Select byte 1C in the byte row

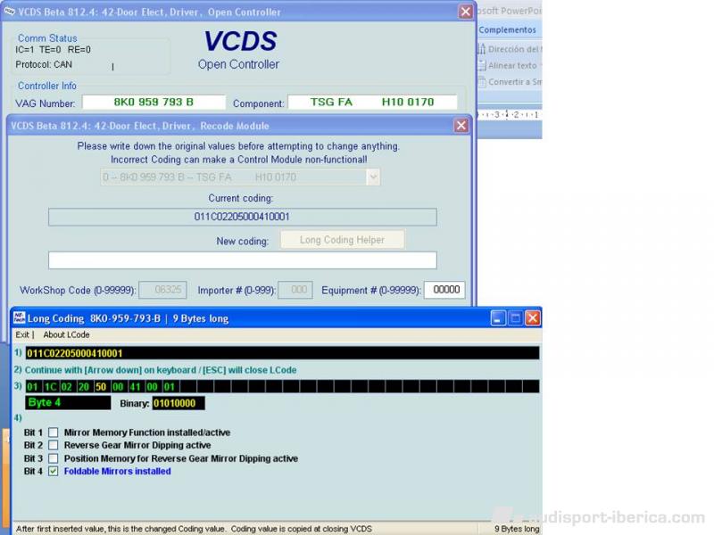(x=50, y=387)
